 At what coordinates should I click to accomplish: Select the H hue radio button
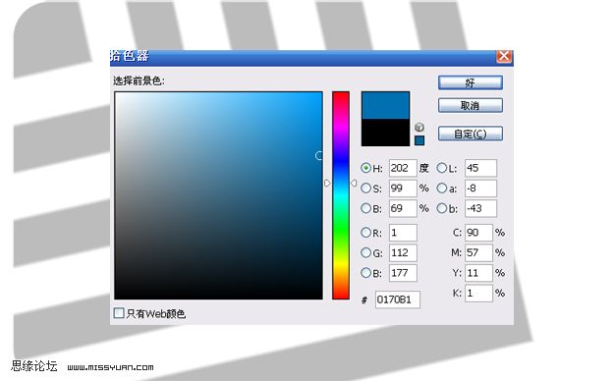[x=365, y=168]
